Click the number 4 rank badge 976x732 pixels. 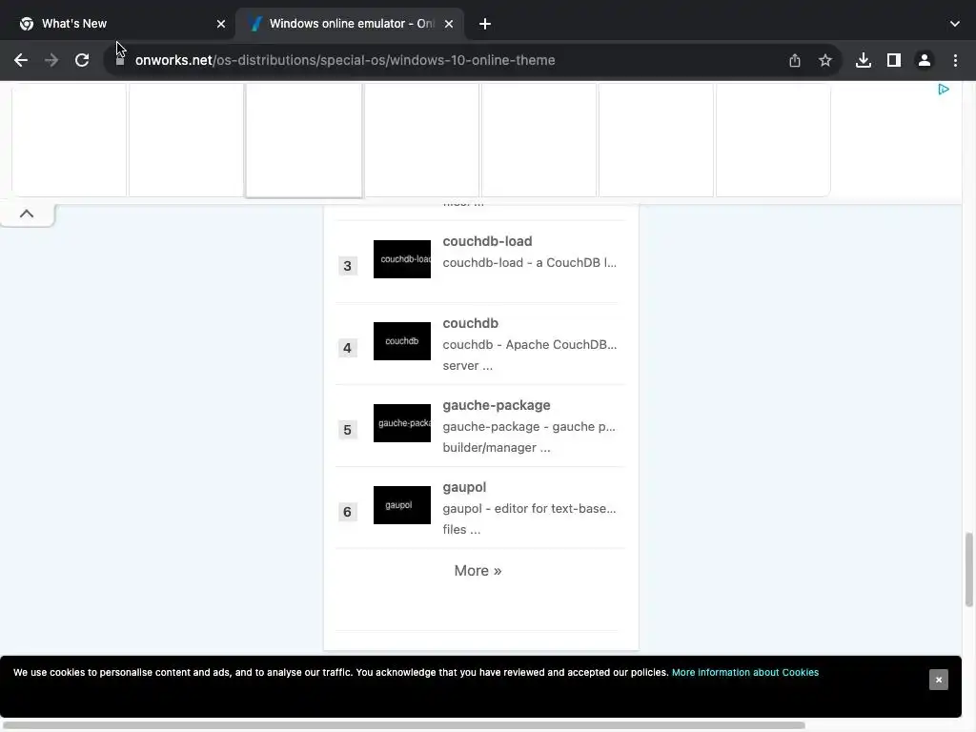point(347,348)
